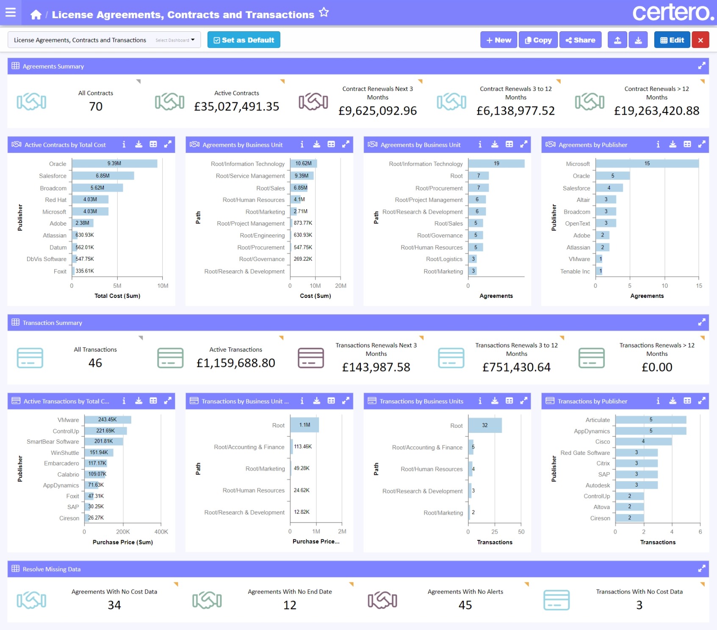Image resolution: width=717 pixels, height=630 pixels.
Task: Click the download dashboard icon button
Action: 638,40
